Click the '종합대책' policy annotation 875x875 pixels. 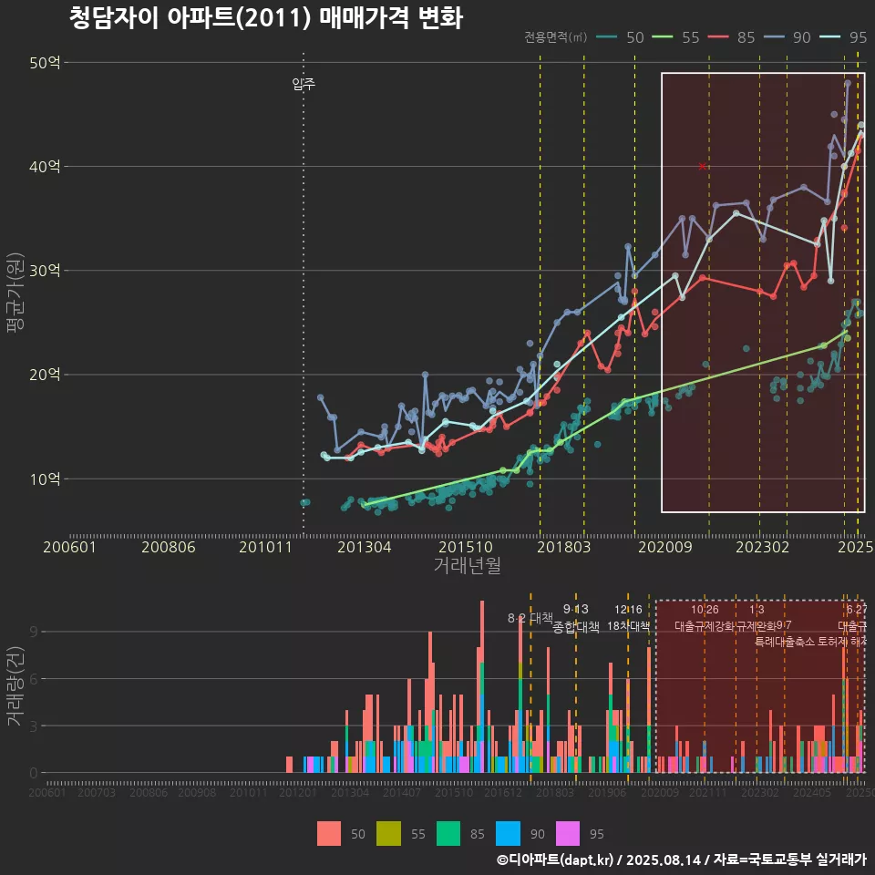tap(576, 627)
